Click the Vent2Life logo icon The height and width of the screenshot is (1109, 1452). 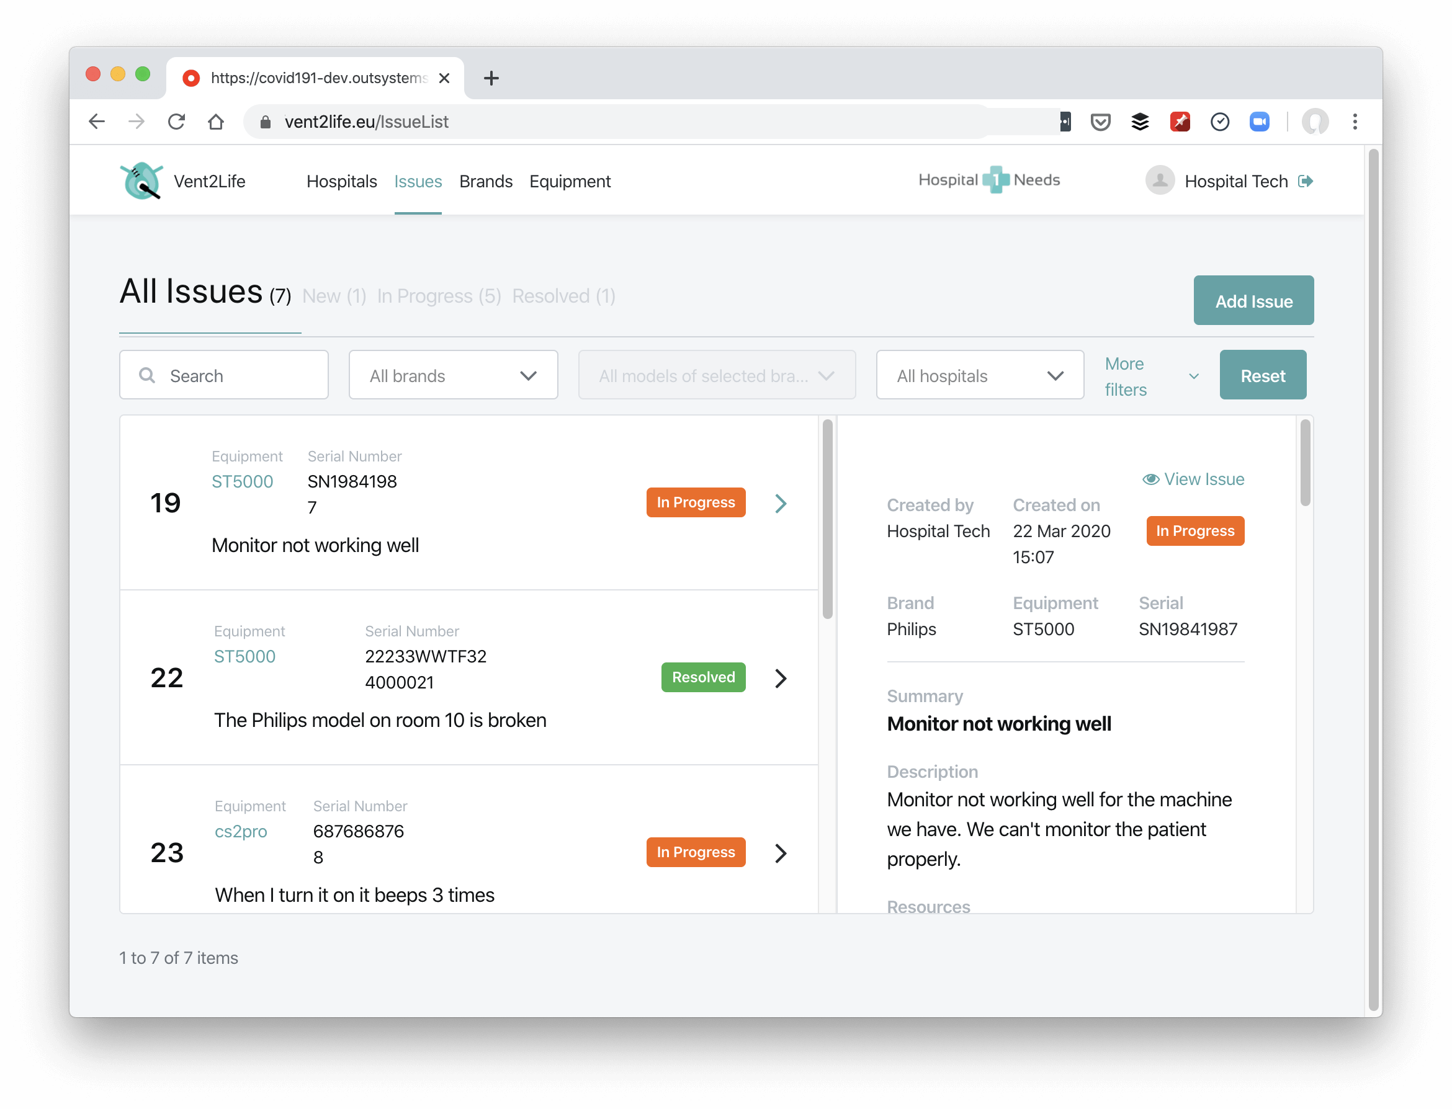click(141, 181)
